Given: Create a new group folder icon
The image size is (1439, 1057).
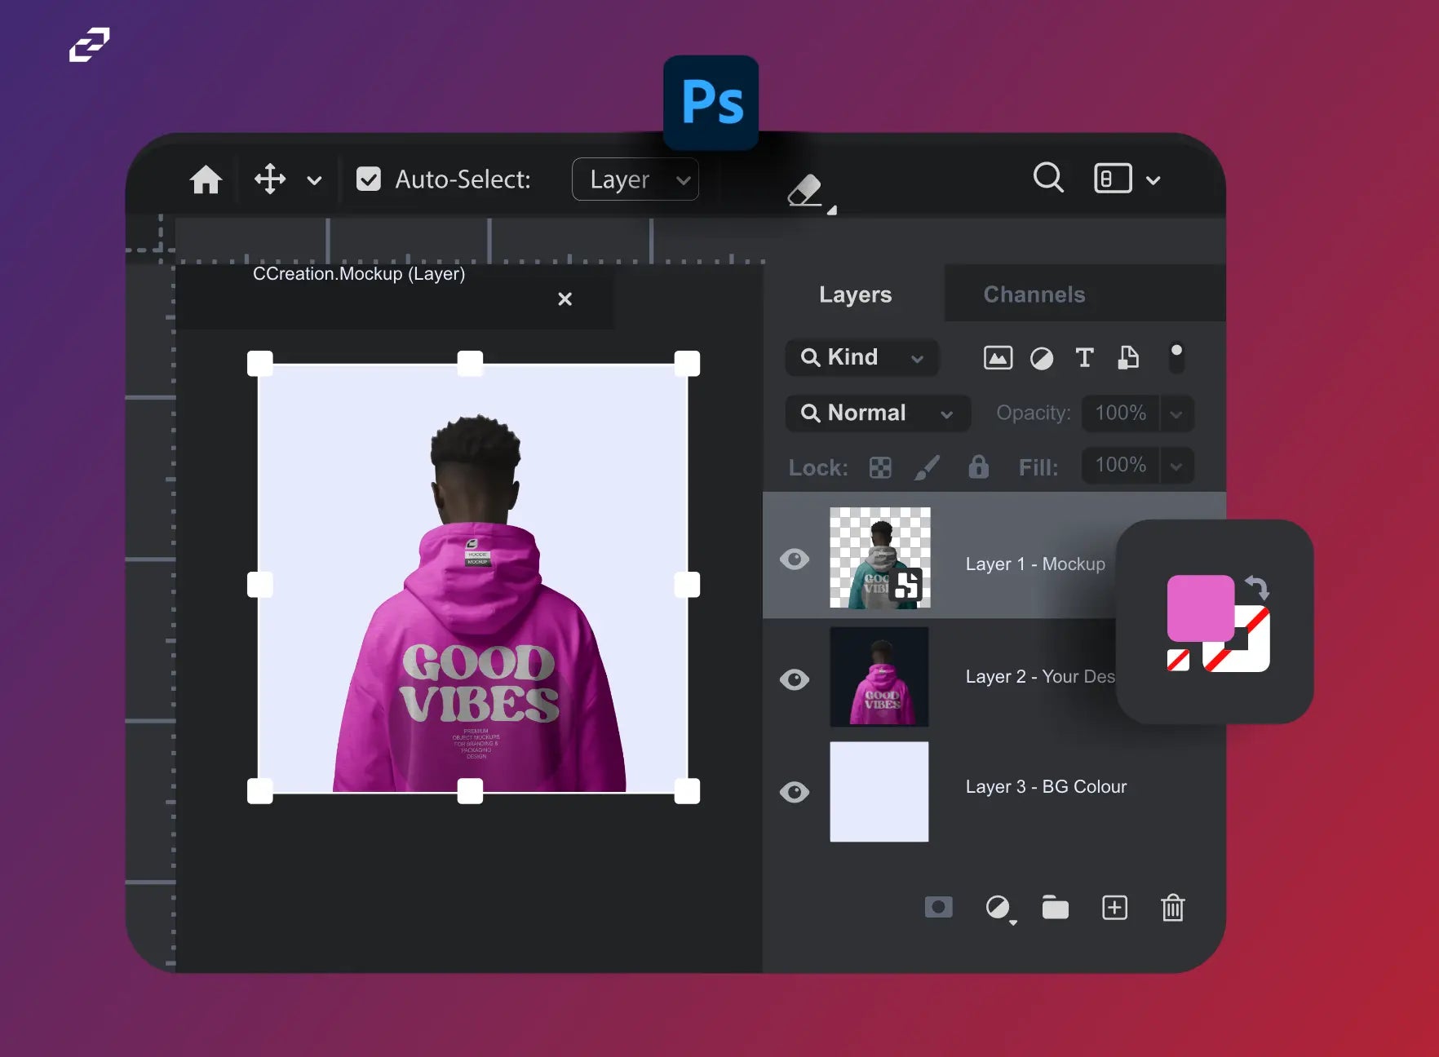Looking at the screenshot, I should point(1055,907).
